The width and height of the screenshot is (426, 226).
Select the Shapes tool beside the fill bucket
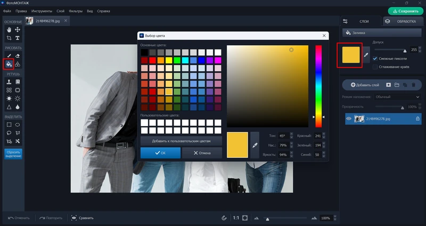18,64
